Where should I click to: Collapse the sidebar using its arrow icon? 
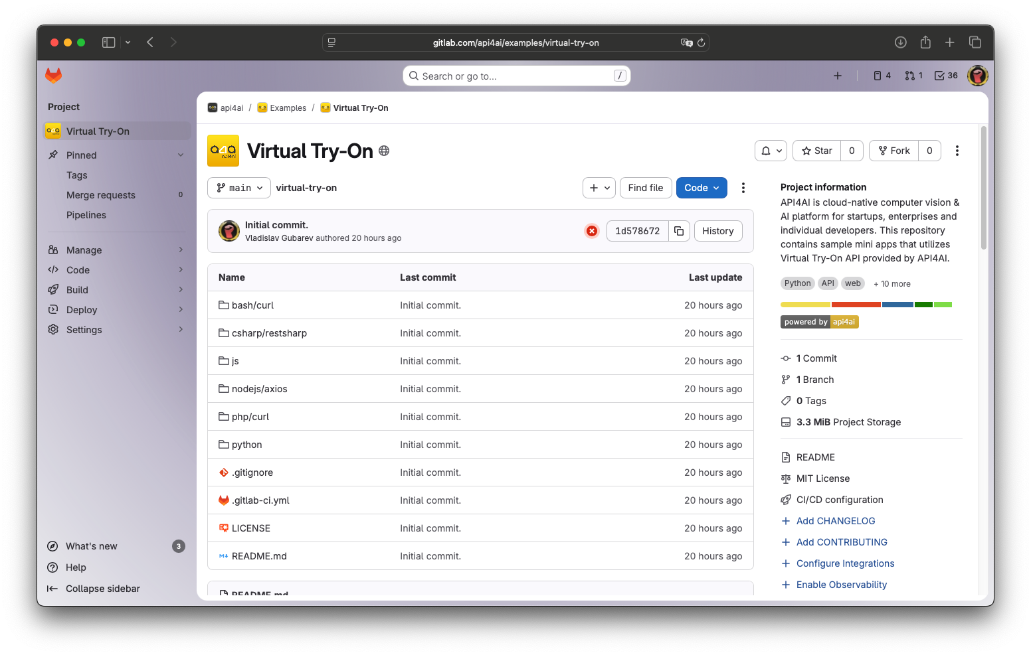pyautogui.click(x=52, y=589)
